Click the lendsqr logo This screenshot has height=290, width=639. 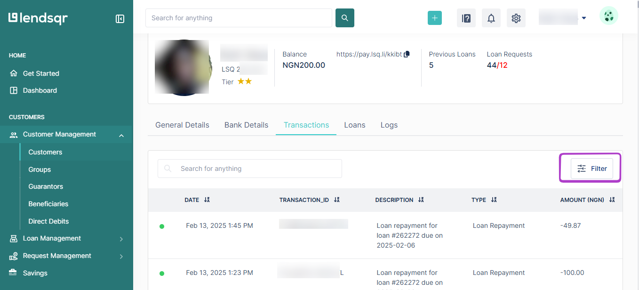coord(38,18)
